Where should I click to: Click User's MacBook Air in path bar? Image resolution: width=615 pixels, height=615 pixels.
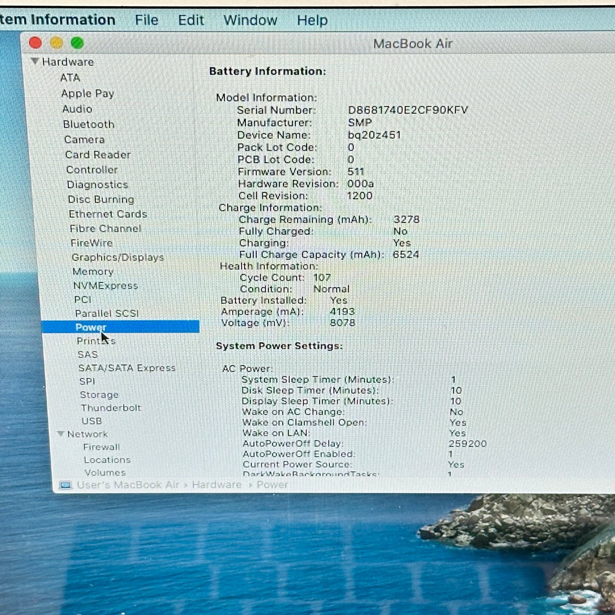click(128, 485)
